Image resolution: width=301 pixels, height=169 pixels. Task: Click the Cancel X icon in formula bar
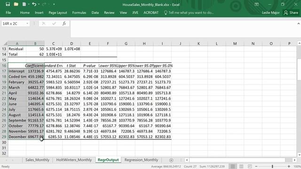point(44,23)
